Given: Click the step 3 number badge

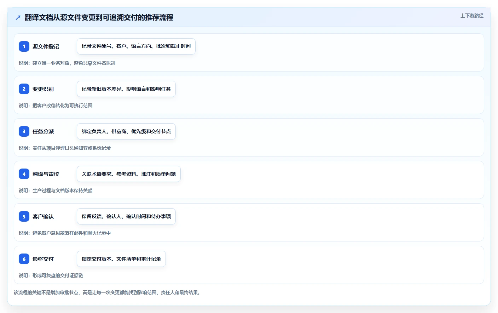Looking at the screenshot, I should click(x=24, y=131).
